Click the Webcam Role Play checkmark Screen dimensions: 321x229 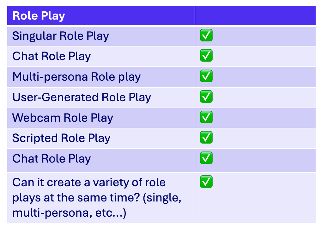[206, 117]
